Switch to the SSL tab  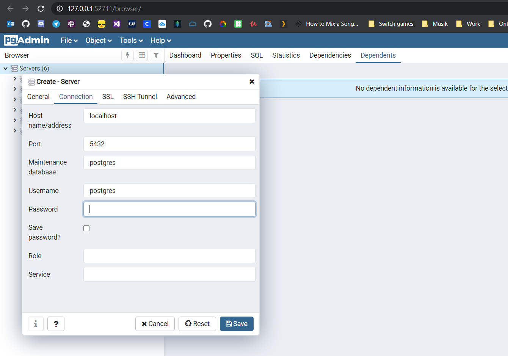click(x=108, y=97)
